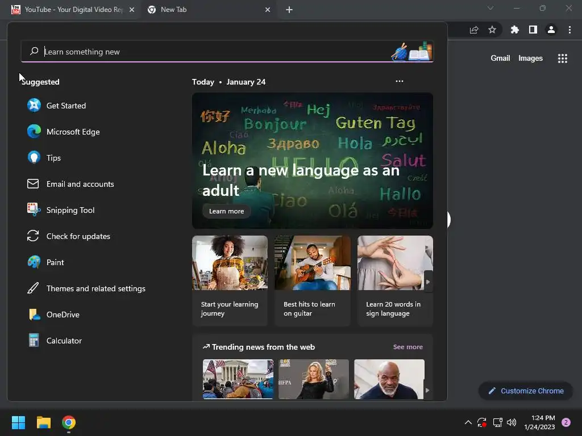This screenshot has height=436, width=582.
Task: Close the New Tab tab
Action: coord(268,10)
